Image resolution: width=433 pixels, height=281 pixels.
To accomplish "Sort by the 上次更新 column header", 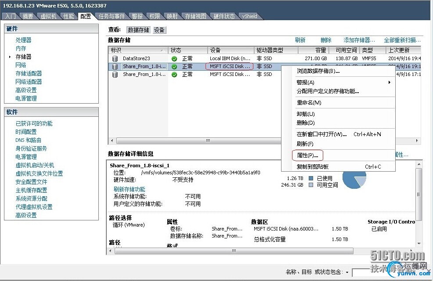I will pos(404,50).
